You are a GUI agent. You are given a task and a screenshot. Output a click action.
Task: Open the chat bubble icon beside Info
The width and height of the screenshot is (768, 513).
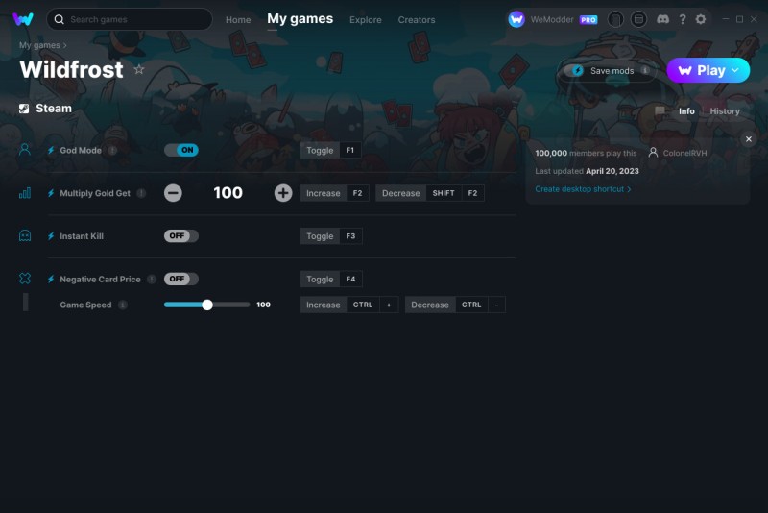660,111
